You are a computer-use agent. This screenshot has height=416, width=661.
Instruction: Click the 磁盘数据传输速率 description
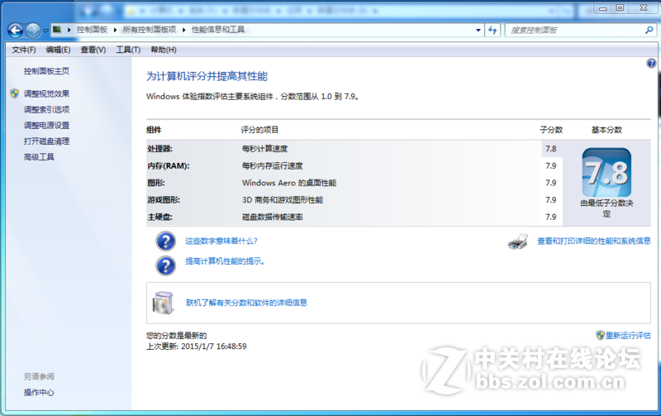pyautogui.click(x=273, y=217)
